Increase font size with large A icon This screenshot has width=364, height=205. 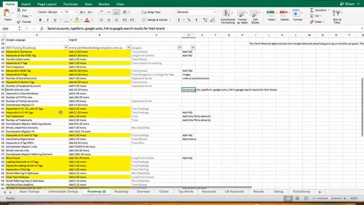[82, 12]
